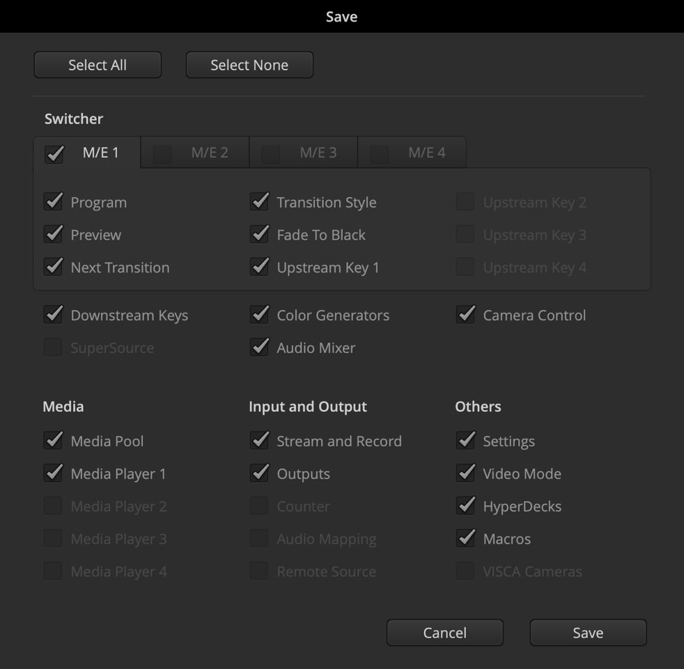This screenshot has height=669, width=684.
Task: Toggle Stream and Record
Action: (x=259, y=441)
